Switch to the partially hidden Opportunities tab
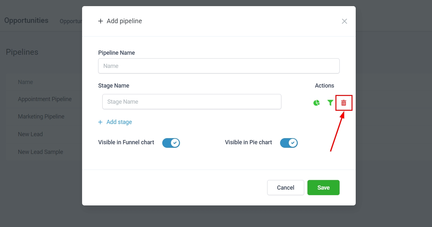Viewport: 432px width, 227px height. (71, 21)
